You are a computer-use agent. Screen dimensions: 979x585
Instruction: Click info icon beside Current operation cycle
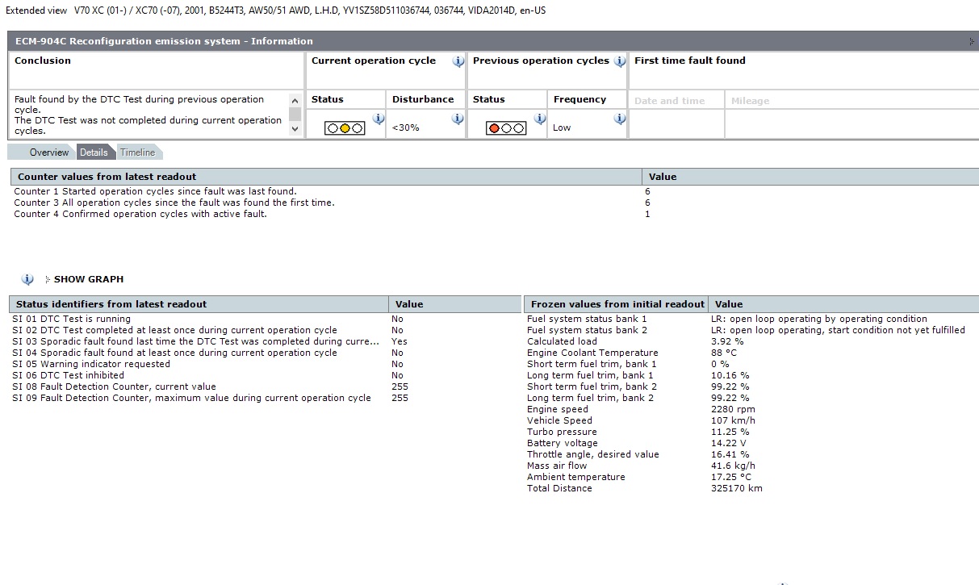pyautogui.click(x=458, y=61)
